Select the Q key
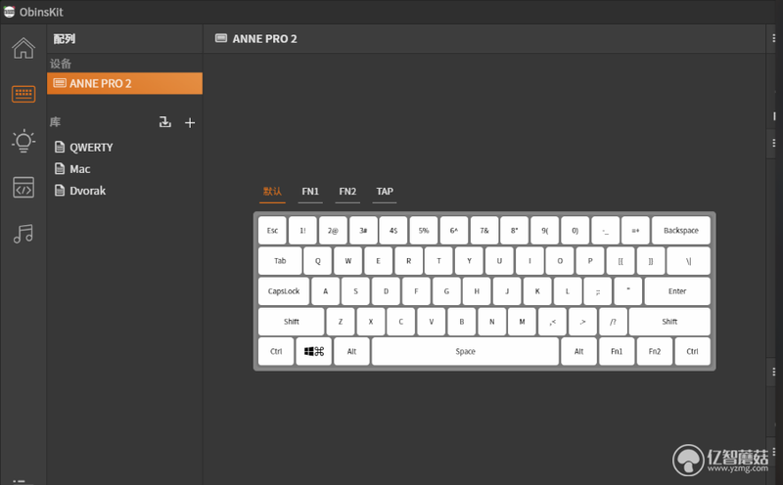Screen dimensions: 783x485 click(317, 261)
